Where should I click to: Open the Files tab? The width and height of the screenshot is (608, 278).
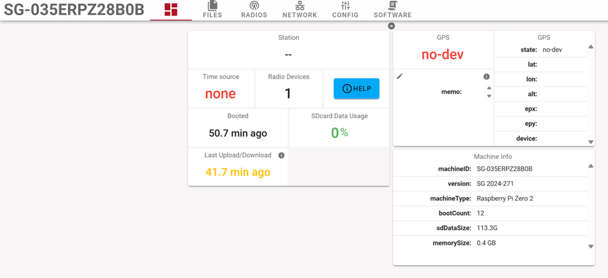(213, 9)
